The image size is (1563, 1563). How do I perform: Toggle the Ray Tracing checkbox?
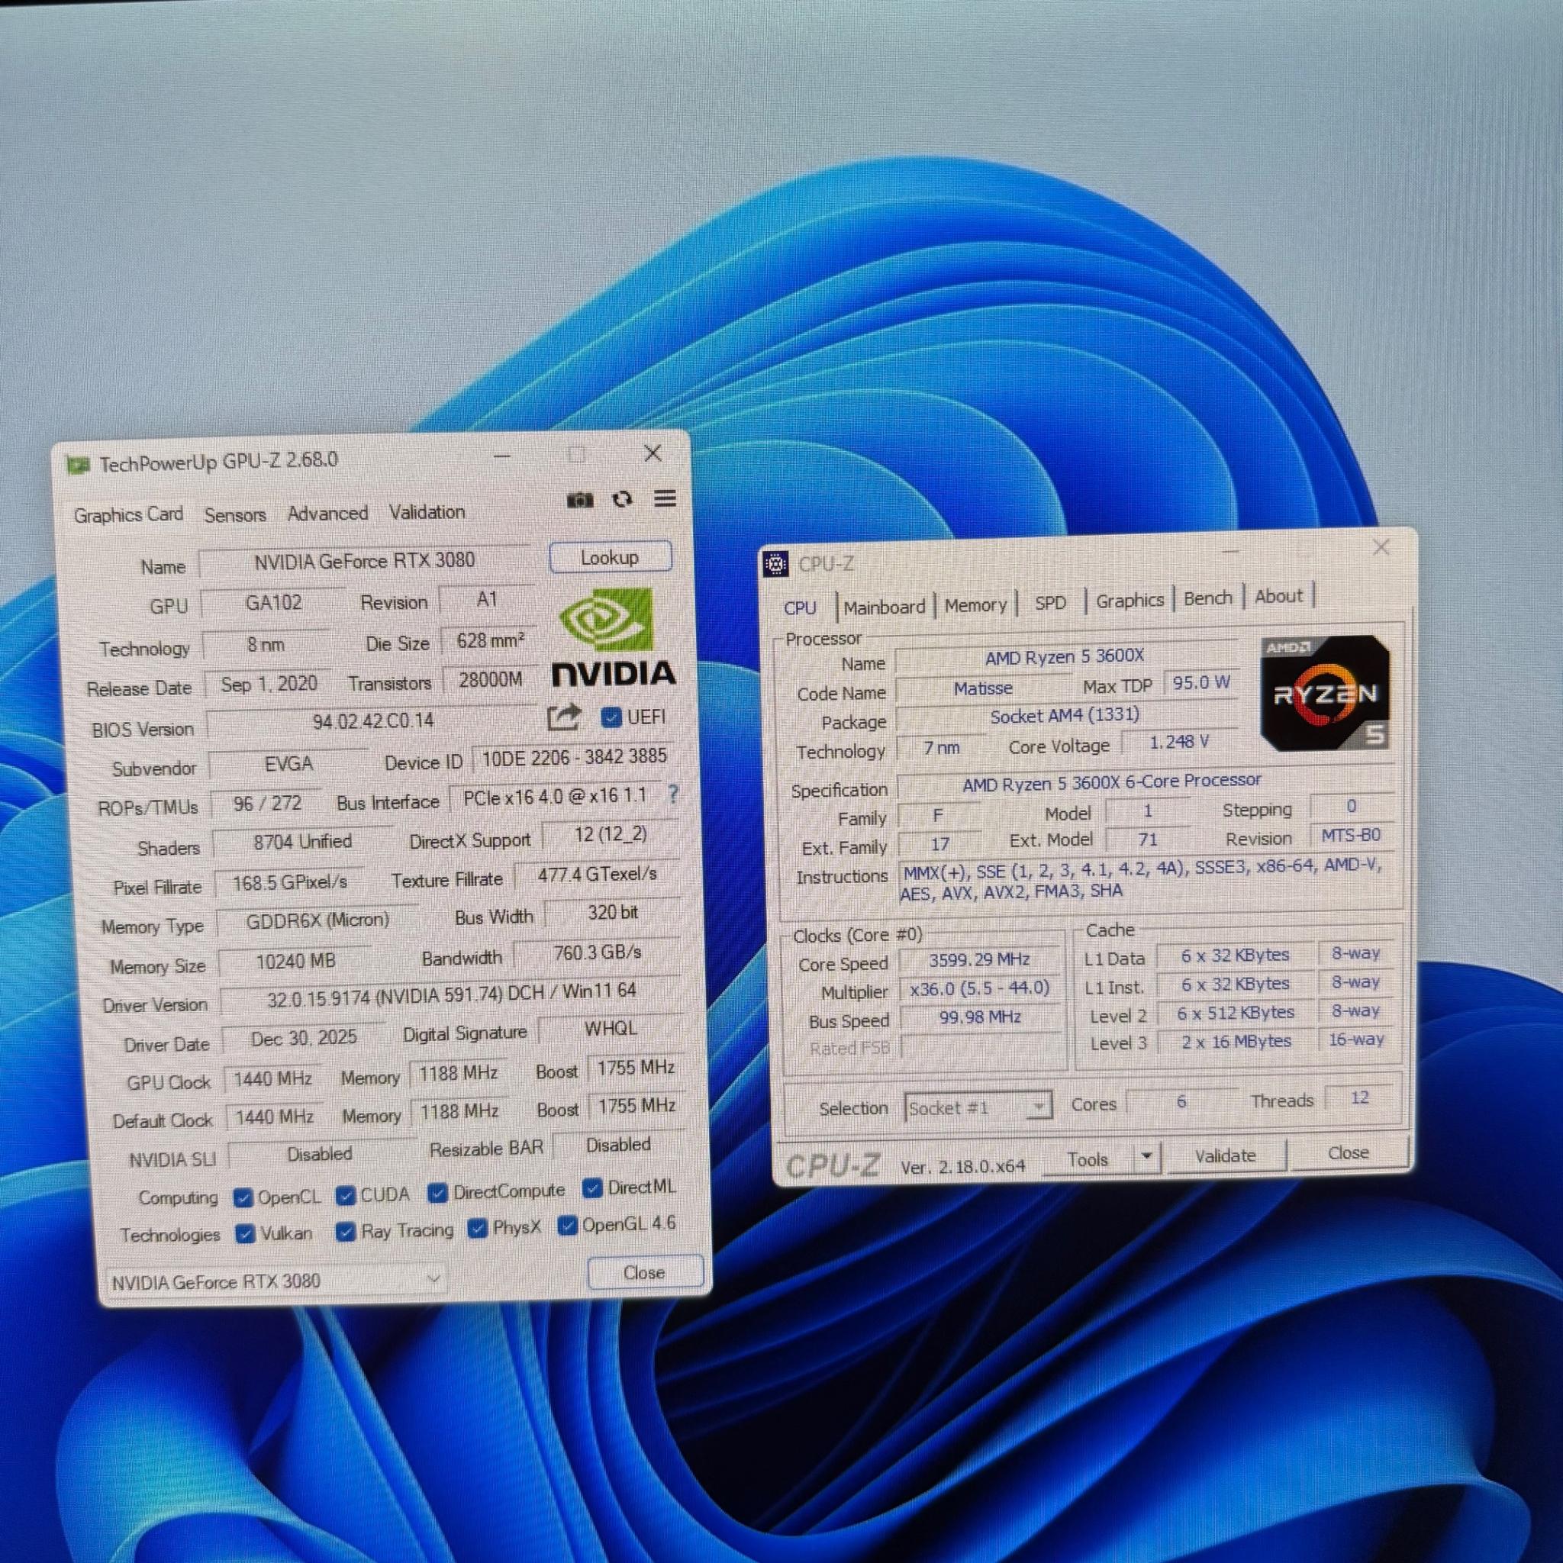346,1231
